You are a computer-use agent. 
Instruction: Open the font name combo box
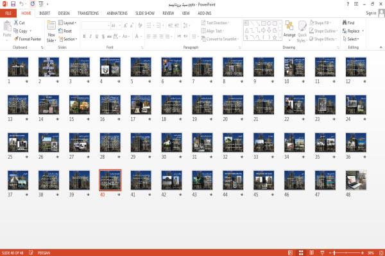96,26
